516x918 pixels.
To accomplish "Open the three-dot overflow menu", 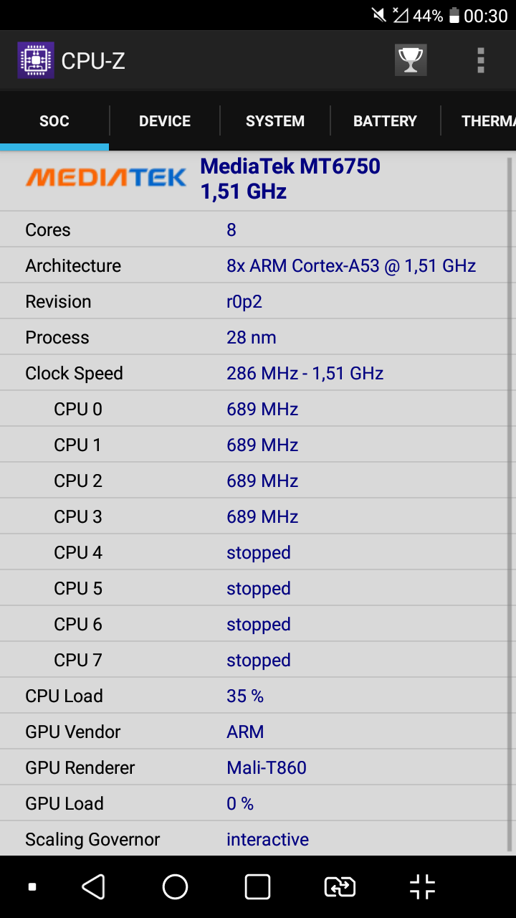I will (x=481, y=60).
